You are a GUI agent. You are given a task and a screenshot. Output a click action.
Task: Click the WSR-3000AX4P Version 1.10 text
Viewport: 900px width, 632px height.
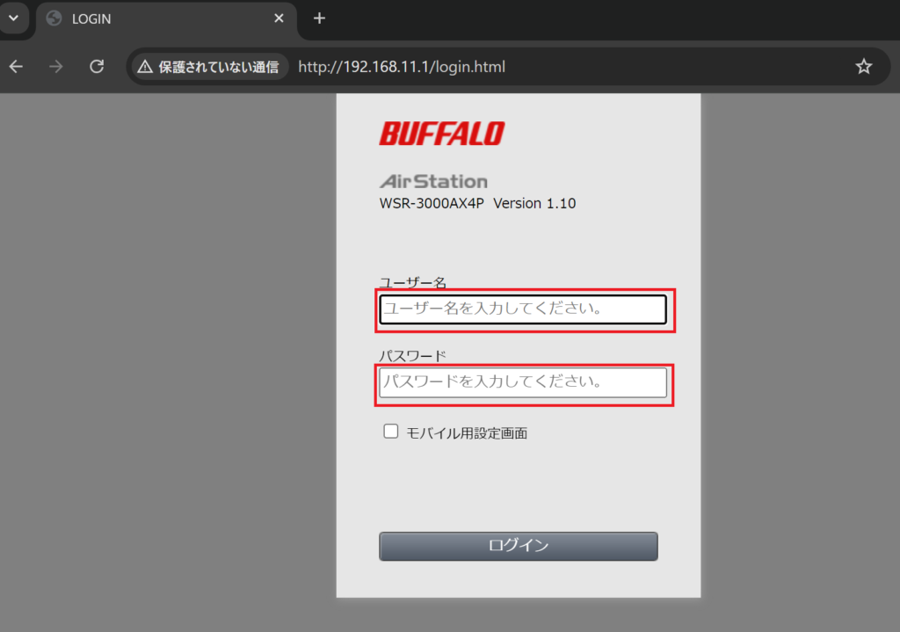point(477,203)
